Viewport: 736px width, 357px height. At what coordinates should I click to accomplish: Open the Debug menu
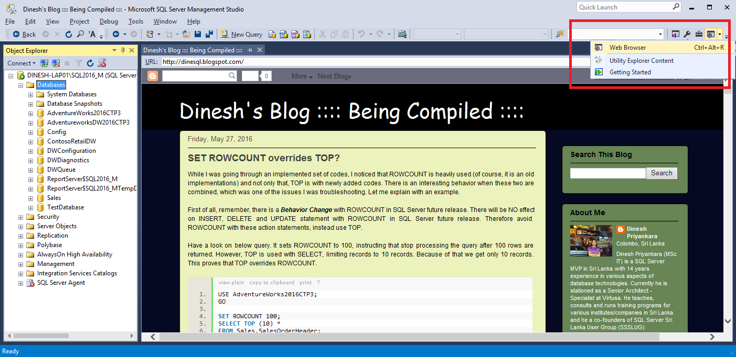coord(109,21)
